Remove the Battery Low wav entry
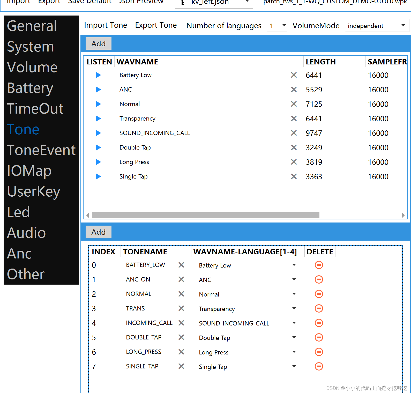 click(294, 75)
